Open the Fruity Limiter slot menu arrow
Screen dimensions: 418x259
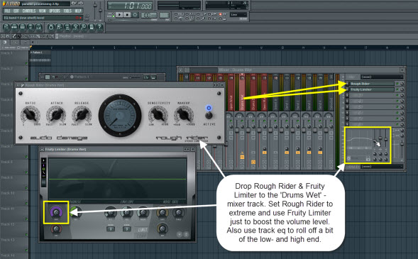tap(347, 89)
